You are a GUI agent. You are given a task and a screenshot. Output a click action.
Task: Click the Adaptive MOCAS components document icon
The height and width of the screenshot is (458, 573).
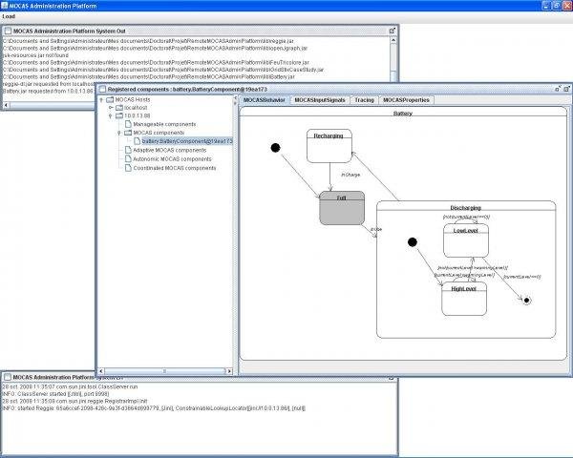128,150
